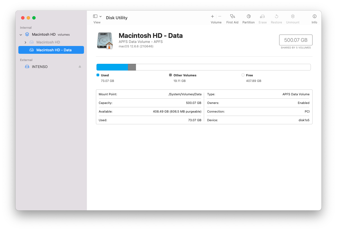Expand the Macintosh HD disclosure triangle
337x231 pixels.
pos(25,42)
